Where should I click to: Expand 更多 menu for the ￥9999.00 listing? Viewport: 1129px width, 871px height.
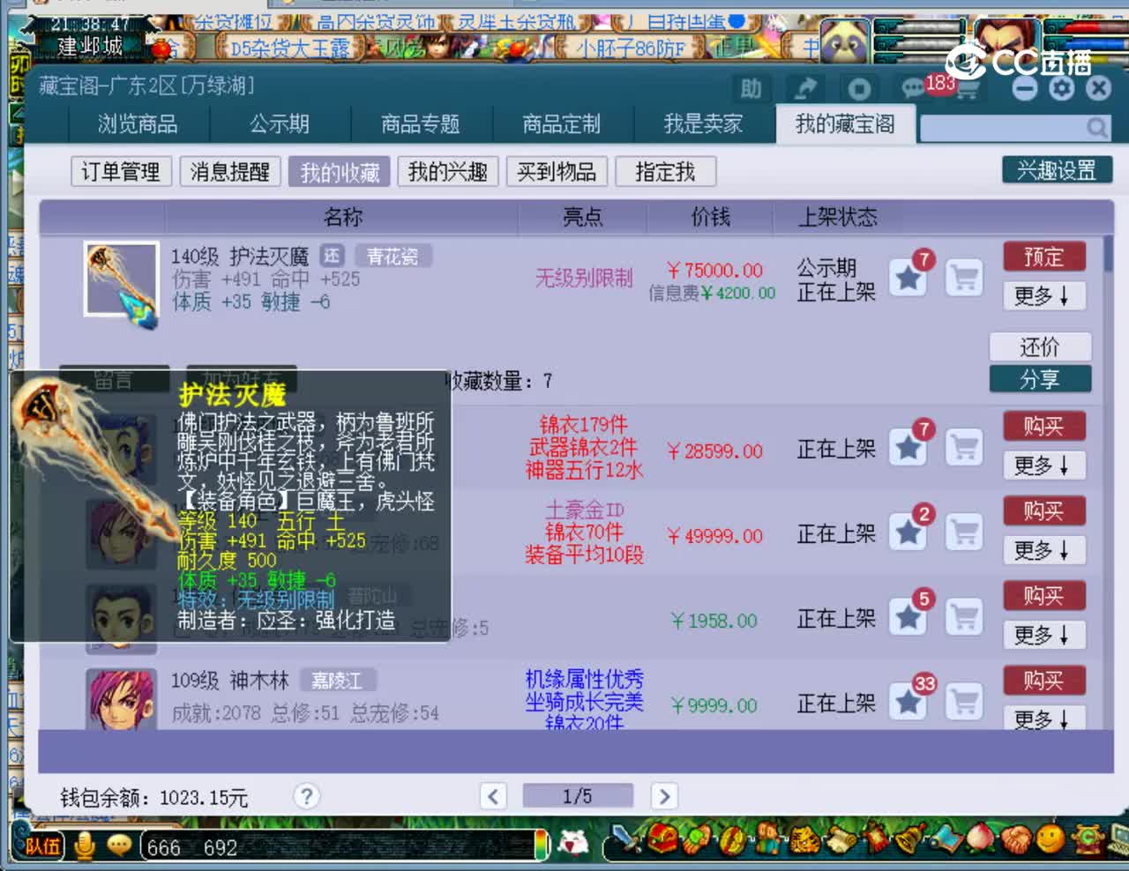click(x=1043, y=718)
